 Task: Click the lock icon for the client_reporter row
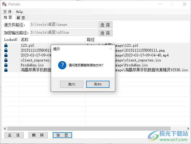click(x=6, y=60)
